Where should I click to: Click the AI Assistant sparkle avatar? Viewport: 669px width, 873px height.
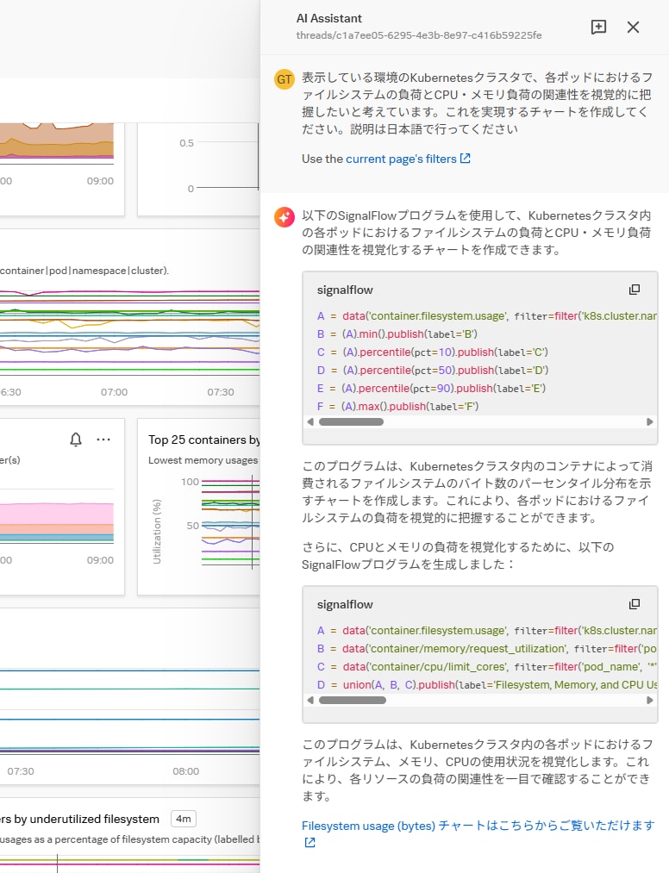click(x=284, y=216)
